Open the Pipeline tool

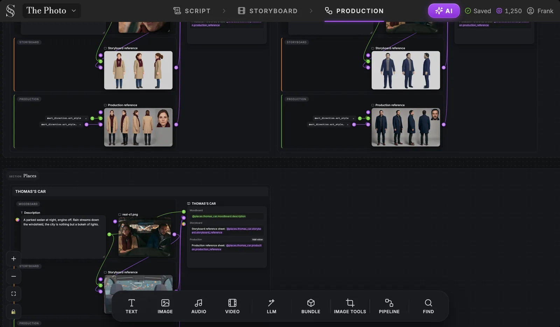tap(389, 306)
